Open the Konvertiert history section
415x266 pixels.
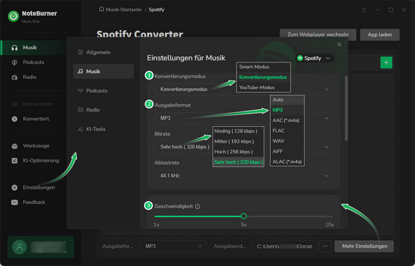tap(36, 119)
